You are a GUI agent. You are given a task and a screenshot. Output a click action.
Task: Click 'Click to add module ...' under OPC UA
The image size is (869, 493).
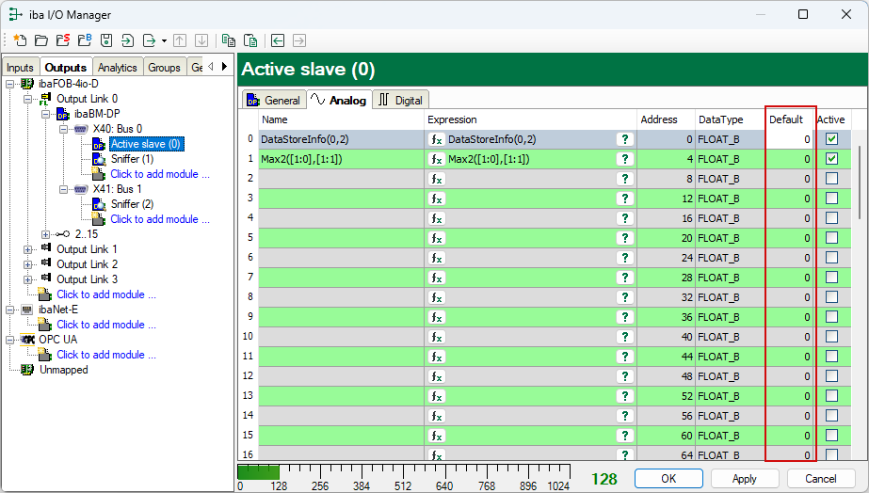[106, 355]
